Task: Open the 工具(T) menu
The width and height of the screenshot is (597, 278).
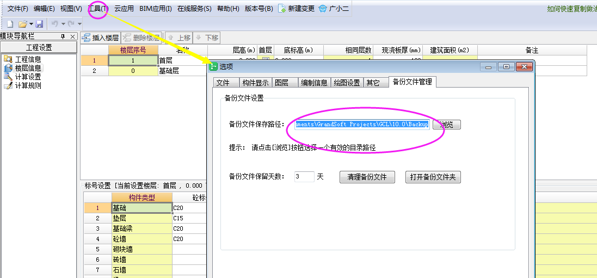Action: point(98,8)
